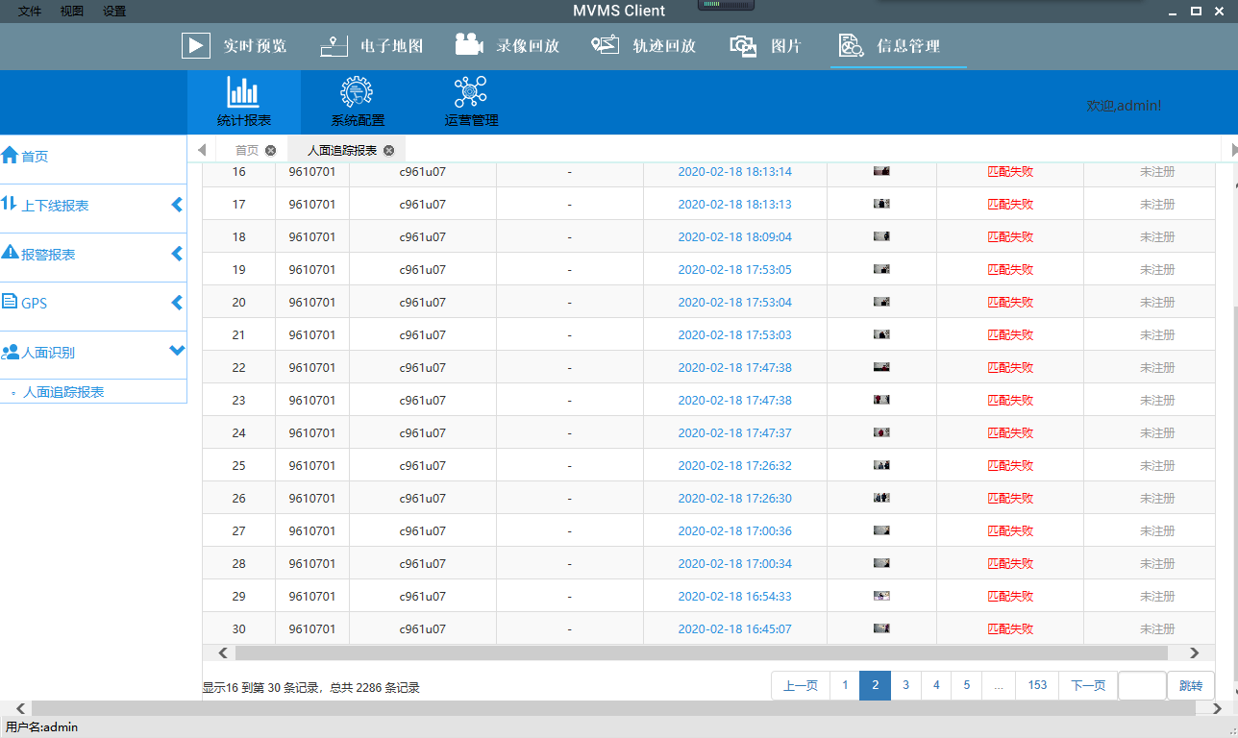Open the 文件 menu
The image size is (1238, 738).
coord(30,12)
